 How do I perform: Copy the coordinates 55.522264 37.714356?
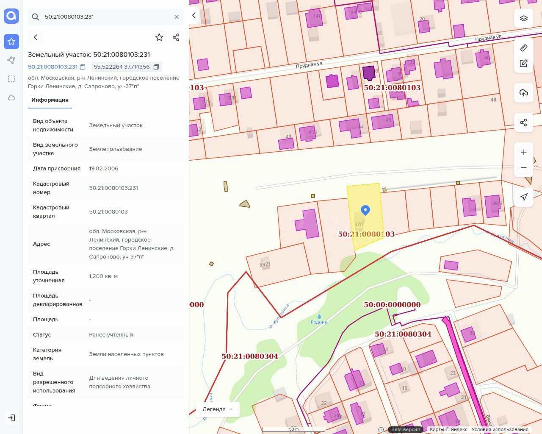point(156,67)
